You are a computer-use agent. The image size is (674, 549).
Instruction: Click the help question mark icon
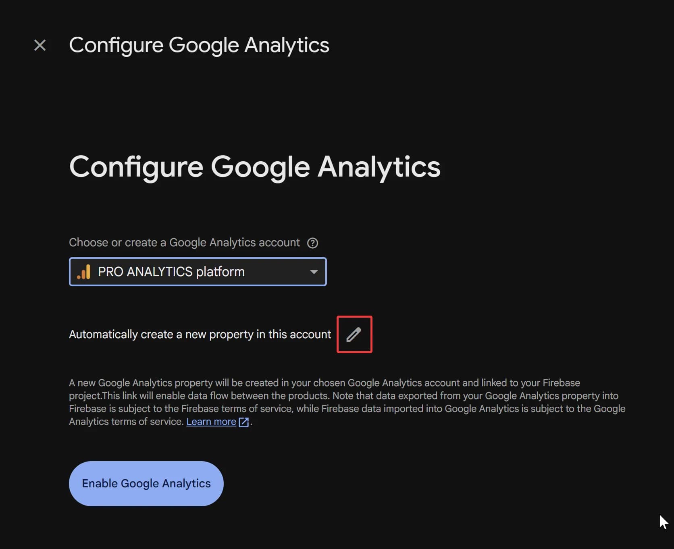[312, 243]
